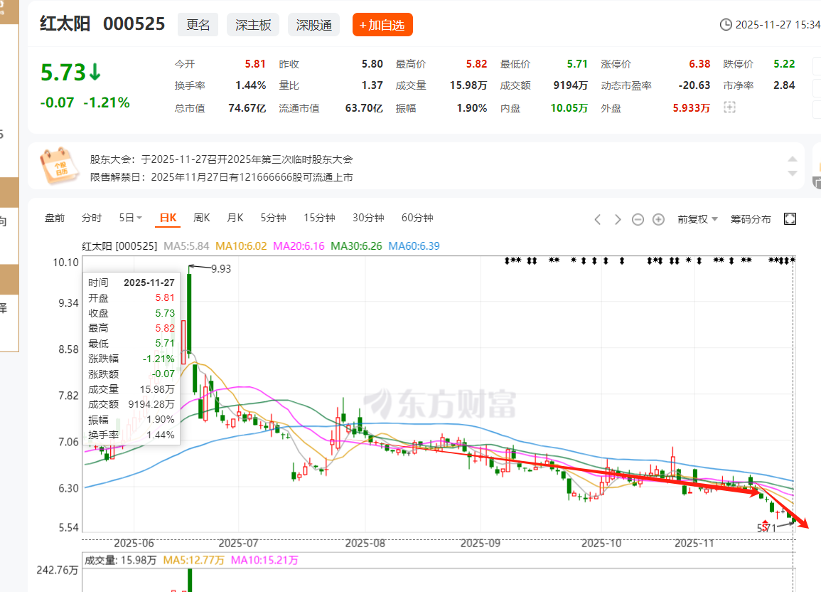The height and width of the screenshot is (592, 821).
Task: Switch to 分时 chart tab
Action: (92, 218)
